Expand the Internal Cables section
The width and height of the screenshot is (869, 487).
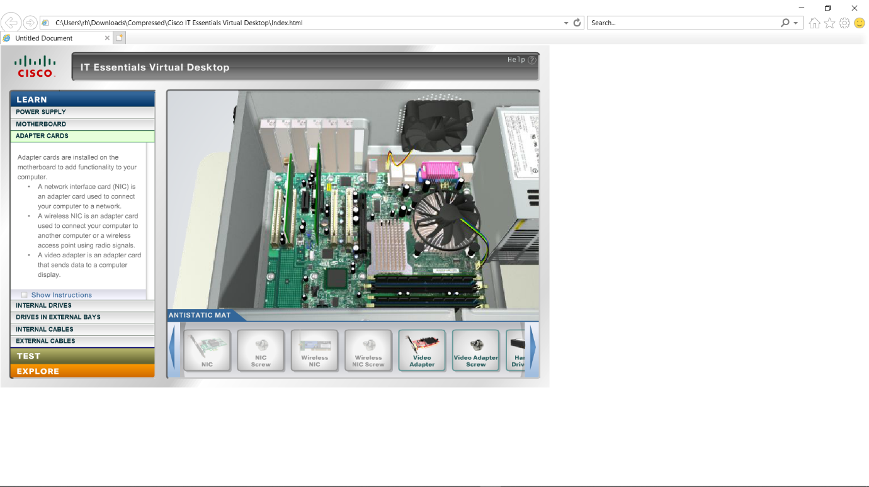[x=82, y=329]
